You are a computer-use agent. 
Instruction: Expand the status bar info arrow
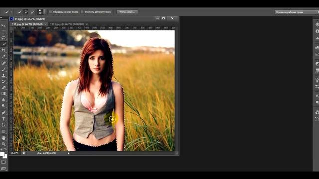click(x=69, y=153)
